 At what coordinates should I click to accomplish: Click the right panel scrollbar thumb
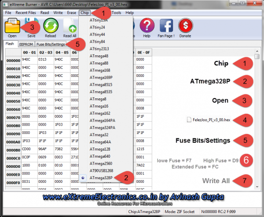(257, 57)
